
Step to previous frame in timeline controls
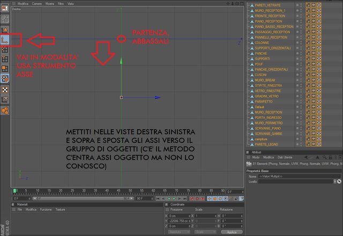tap(163, 199)
